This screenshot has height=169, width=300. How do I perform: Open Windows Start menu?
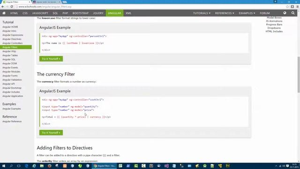click(4, 166)
